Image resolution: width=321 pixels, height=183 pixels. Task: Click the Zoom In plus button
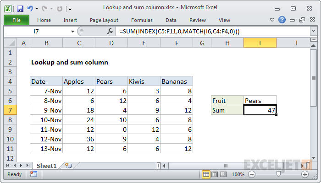click(305, 174)
